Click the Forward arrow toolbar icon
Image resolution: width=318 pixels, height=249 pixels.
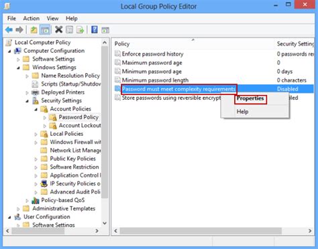[19, 29]
